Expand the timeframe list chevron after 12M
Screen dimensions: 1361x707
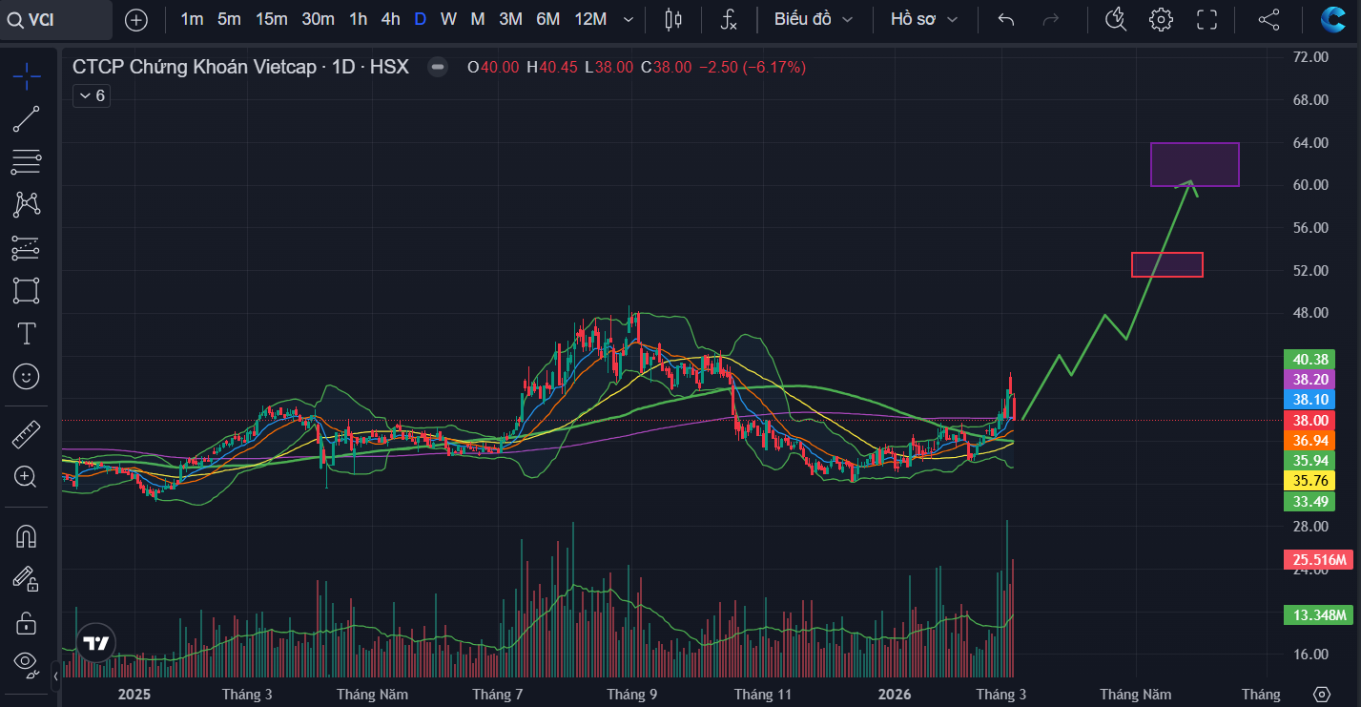coord(628,19)
